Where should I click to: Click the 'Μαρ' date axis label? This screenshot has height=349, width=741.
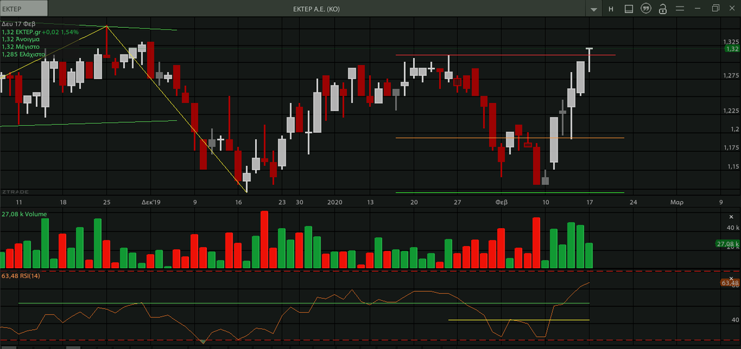click(677, 202)
